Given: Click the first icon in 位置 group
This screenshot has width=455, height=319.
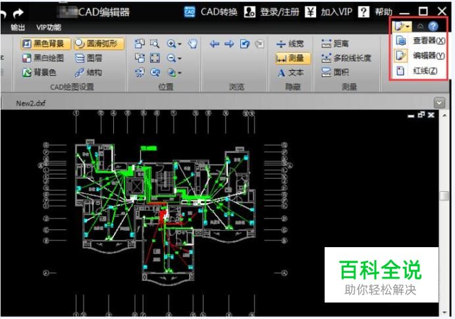Looking at the screenshot, I should [140, 43].
